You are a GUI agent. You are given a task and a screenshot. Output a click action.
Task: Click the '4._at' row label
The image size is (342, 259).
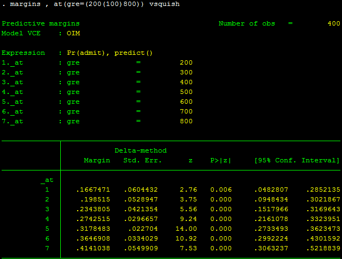point(13,92)
